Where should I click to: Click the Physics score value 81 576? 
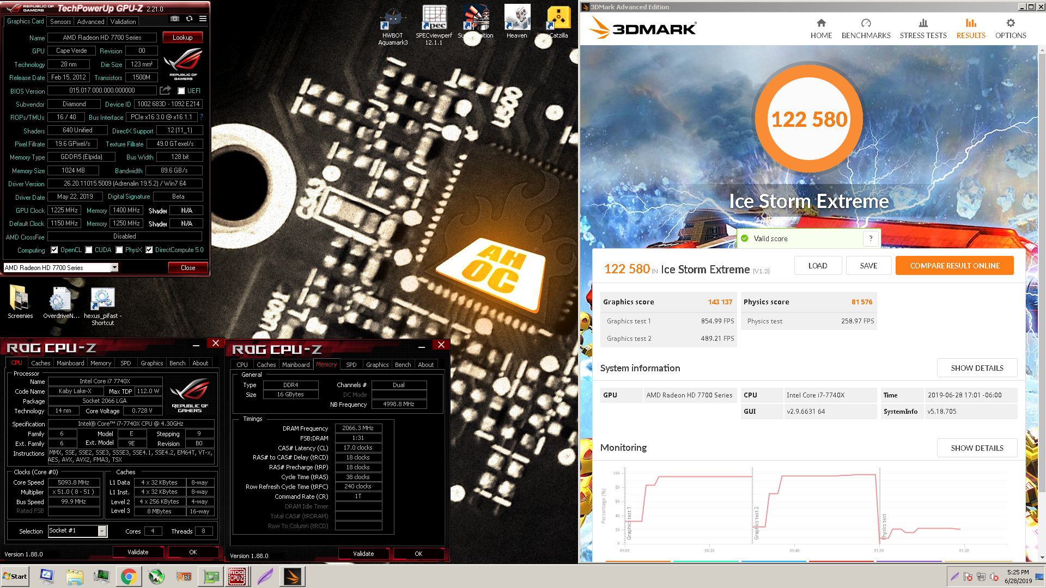[862, 302]
